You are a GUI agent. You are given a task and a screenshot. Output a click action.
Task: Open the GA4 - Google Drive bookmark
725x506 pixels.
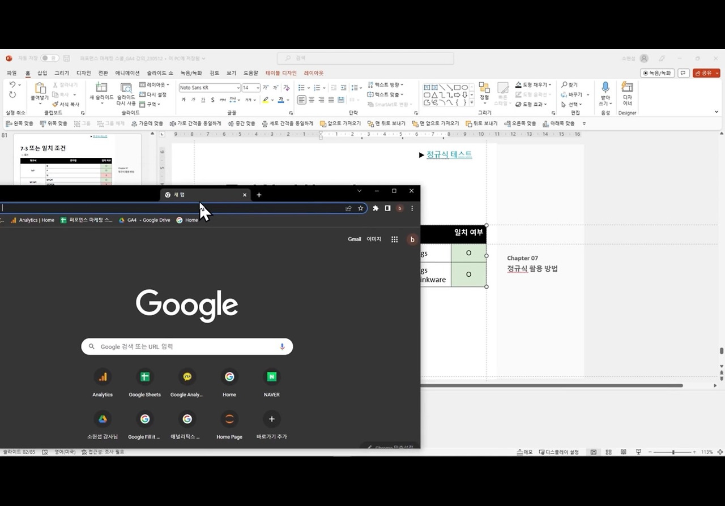pyautogui.click(x=144, y=220)
